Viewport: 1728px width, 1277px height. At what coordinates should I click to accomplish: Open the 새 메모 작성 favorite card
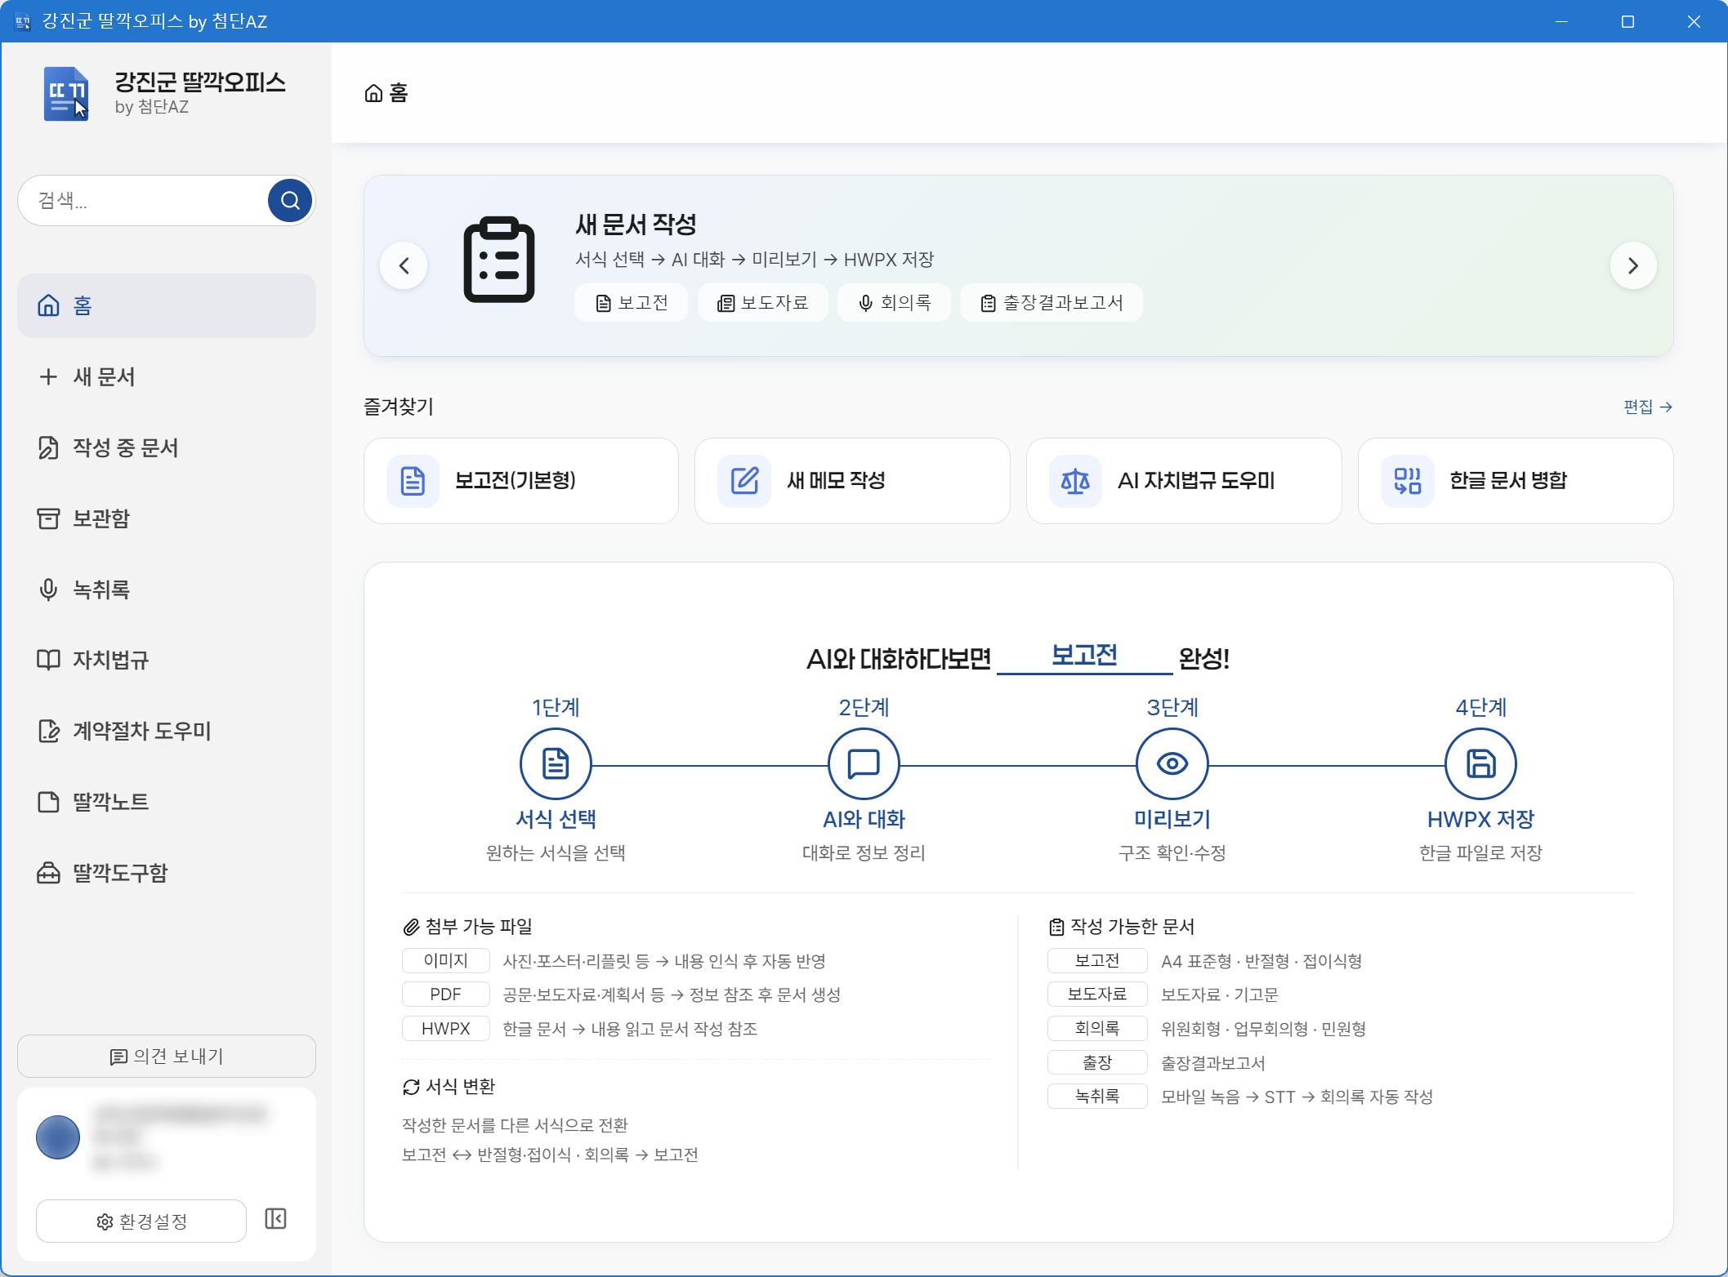(x=852, y=481)
